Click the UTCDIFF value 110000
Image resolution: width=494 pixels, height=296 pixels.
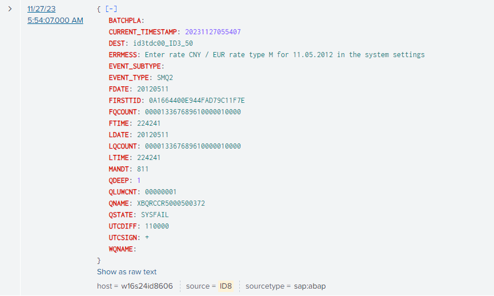coord(156,226)
